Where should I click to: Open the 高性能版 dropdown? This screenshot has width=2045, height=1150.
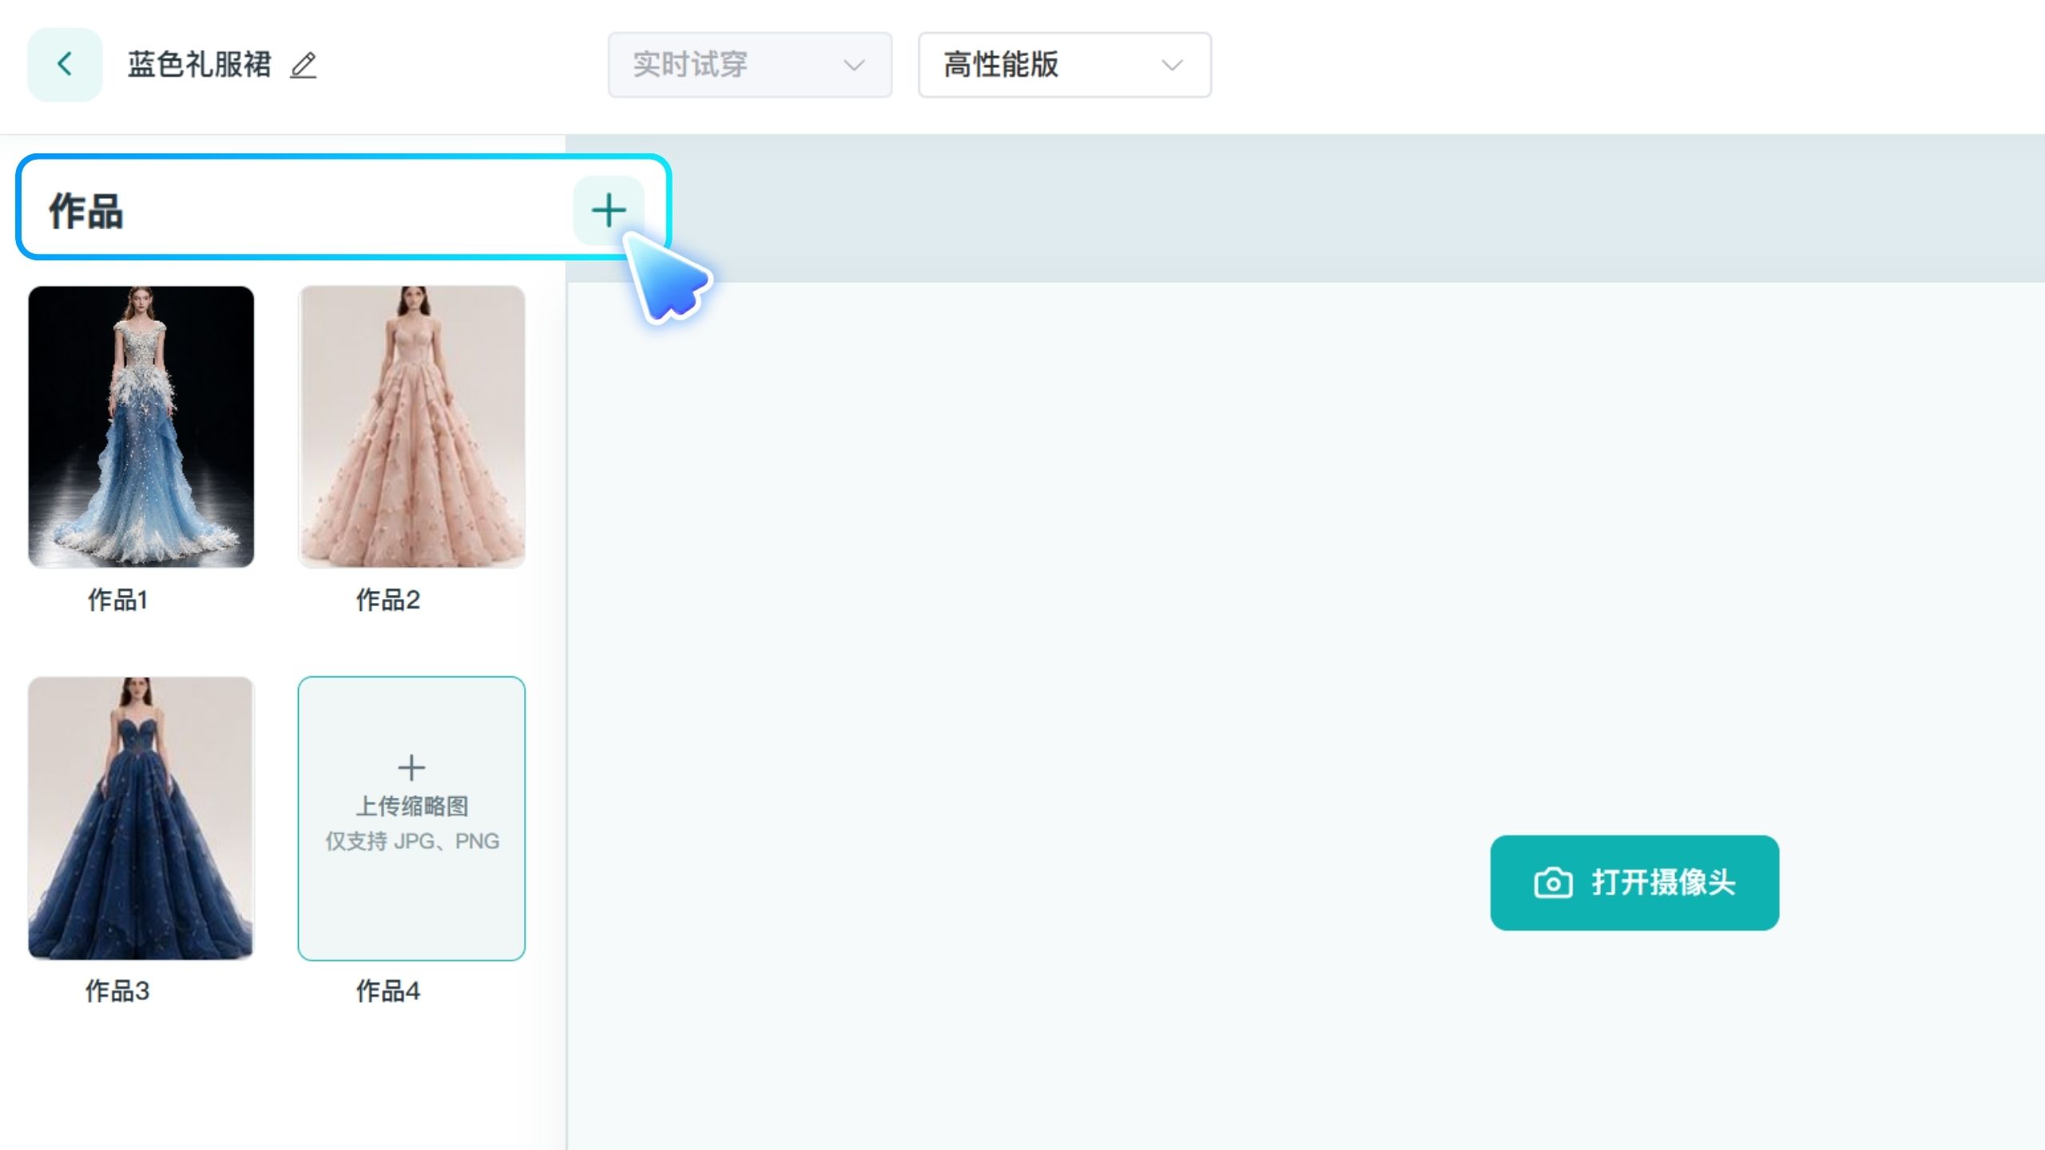1064,65
